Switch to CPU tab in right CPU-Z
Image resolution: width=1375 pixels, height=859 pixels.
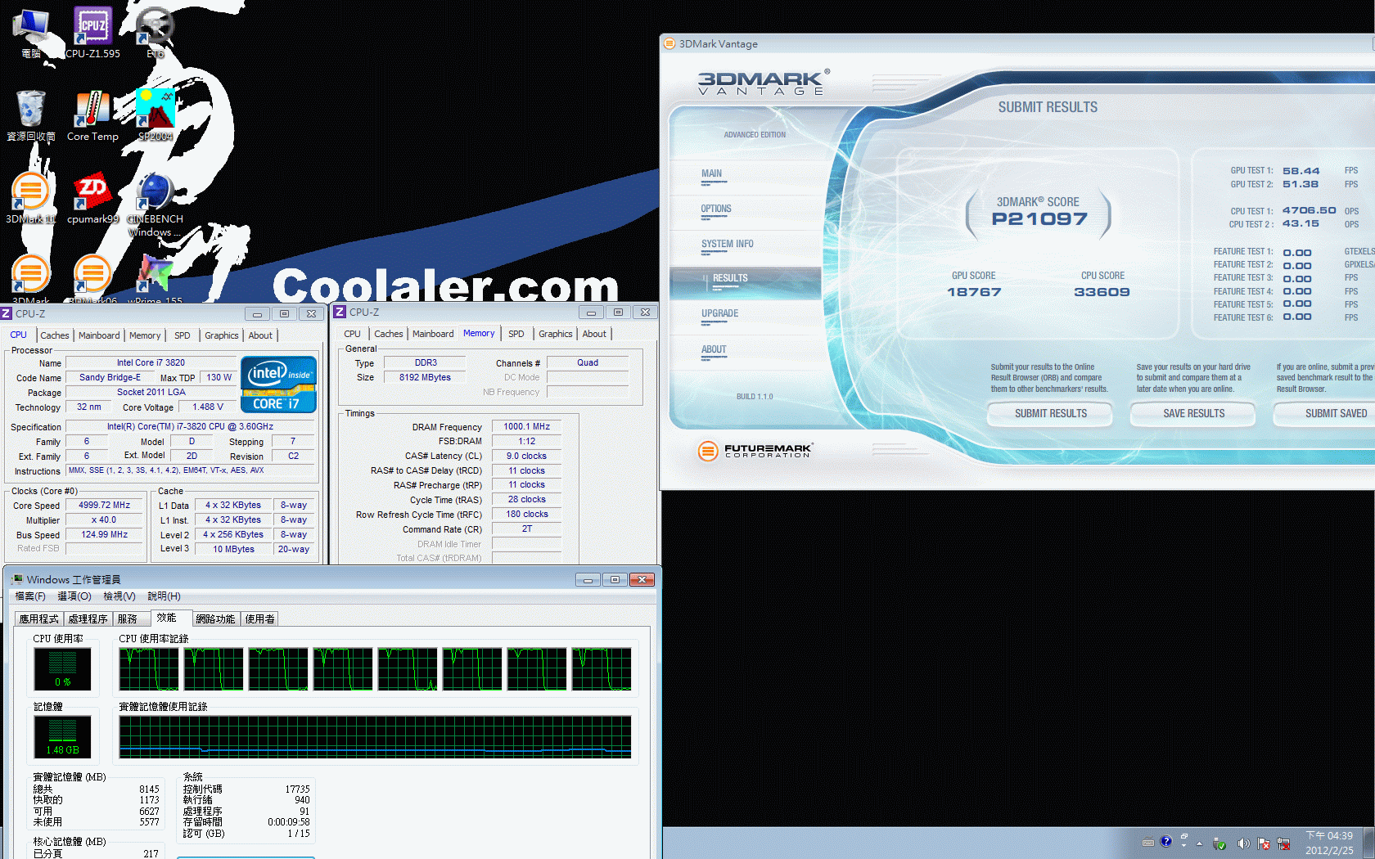pos(352,334)
